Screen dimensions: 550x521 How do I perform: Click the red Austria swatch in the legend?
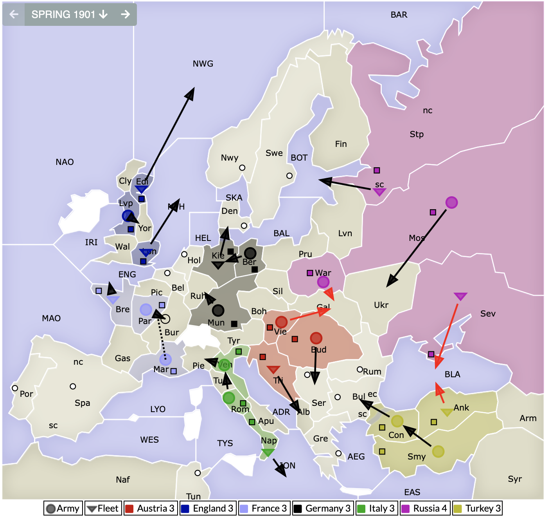129,509
